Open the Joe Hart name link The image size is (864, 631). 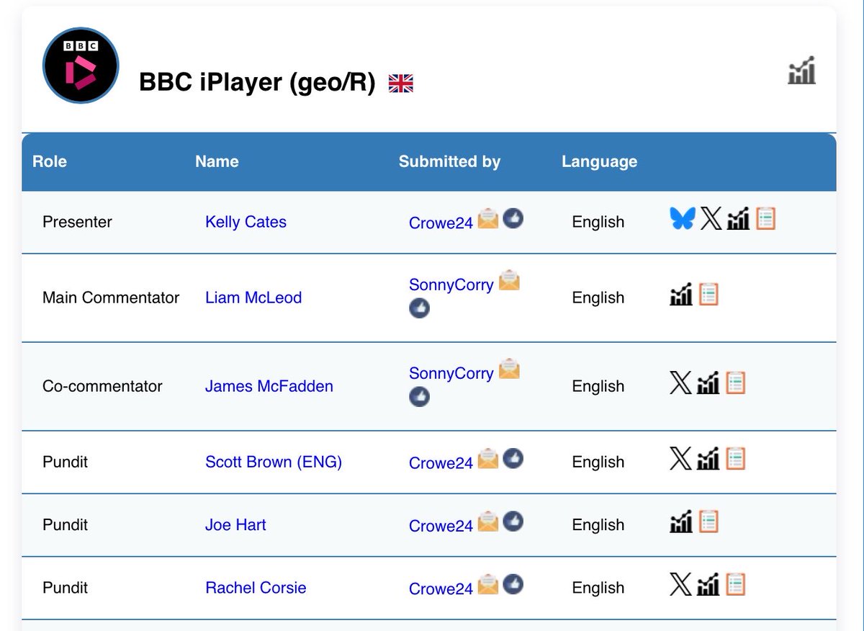235,524
